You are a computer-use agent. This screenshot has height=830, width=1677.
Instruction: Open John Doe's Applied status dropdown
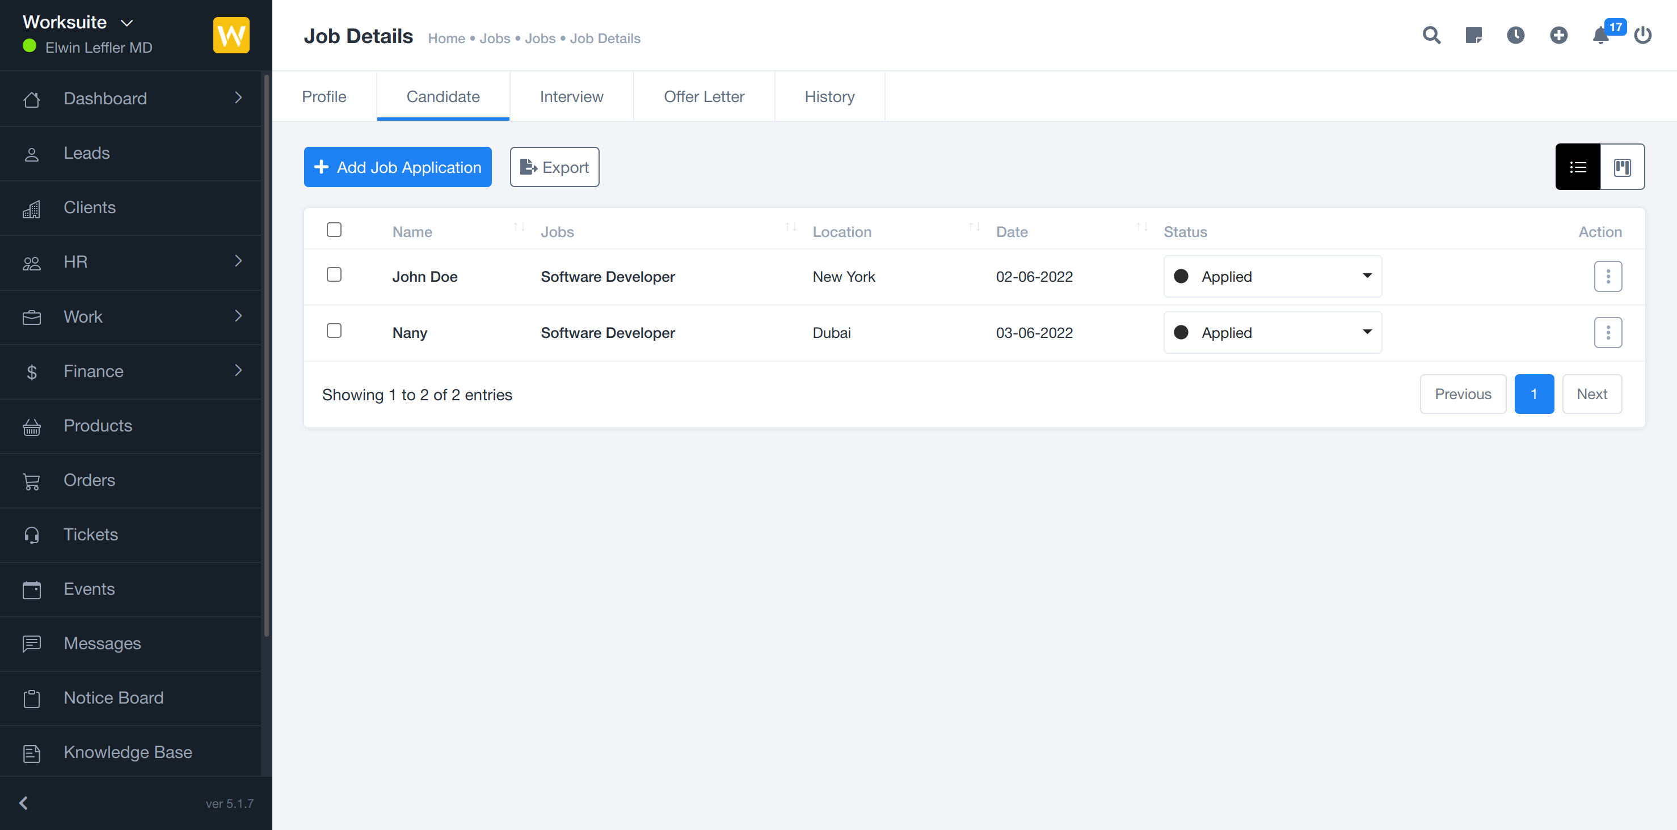(1272, 277)
